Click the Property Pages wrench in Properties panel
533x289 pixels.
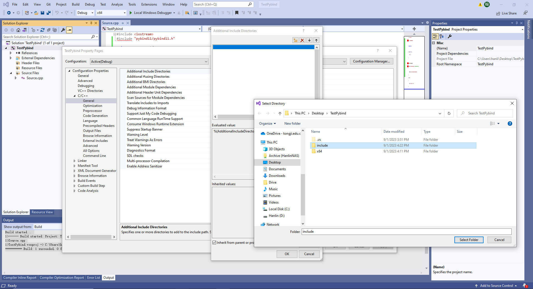pyautogui.click(x=450, y=36)
